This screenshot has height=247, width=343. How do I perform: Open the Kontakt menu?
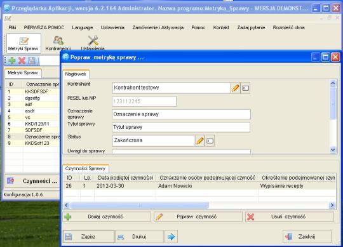point(221,27)
